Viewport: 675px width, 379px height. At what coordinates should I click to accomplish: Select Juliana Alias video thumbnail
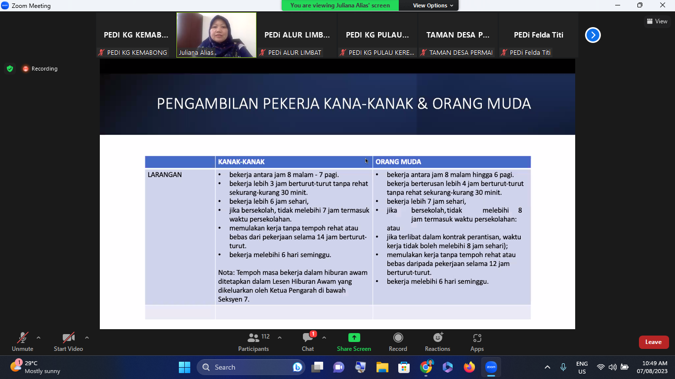pos(216,35)
